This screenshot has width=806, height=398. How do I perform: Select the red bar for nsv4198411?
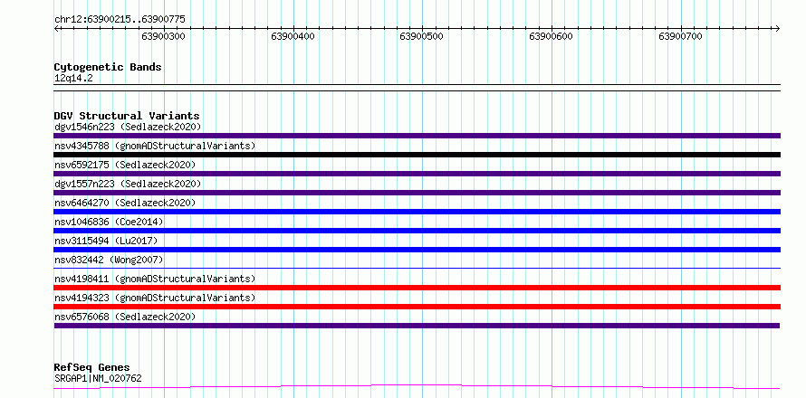coord(417,288)
